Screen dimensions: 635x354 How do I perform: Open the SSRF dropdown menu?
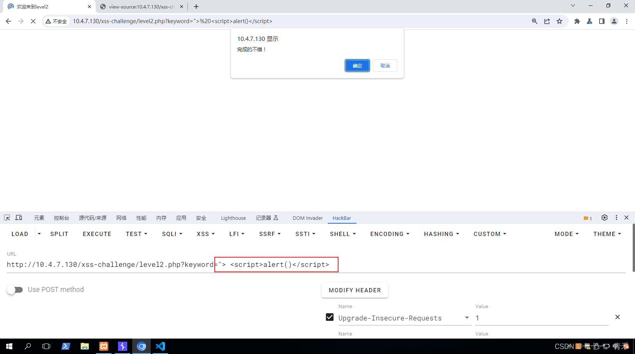270,234
